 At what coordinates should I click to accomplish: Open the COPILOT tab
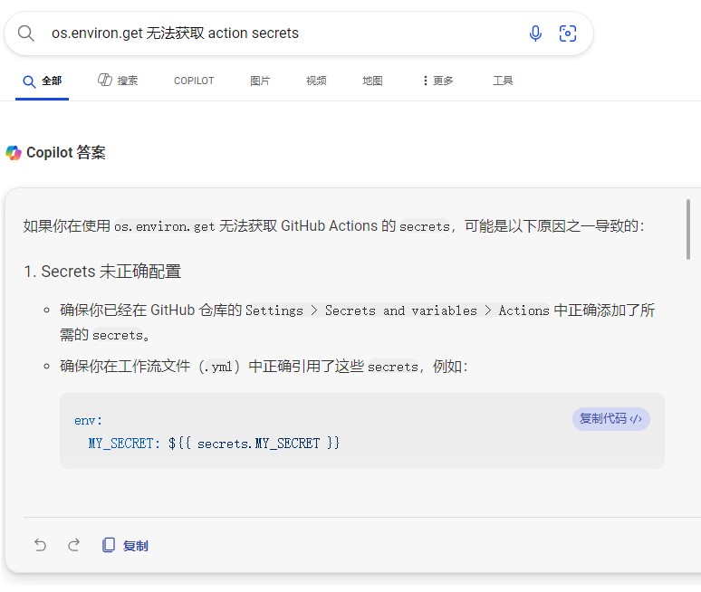coord(194,81)
